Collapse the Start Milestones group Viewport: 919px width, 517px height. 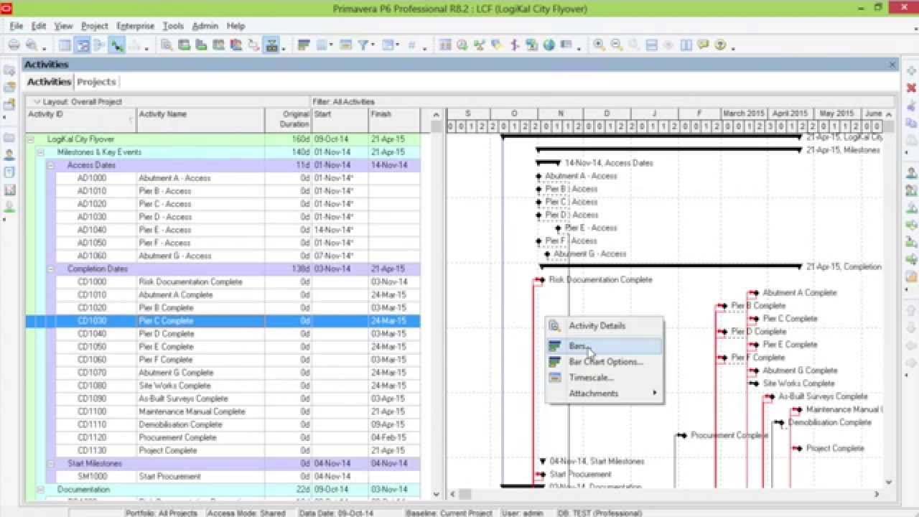click(x=51, y=464)
